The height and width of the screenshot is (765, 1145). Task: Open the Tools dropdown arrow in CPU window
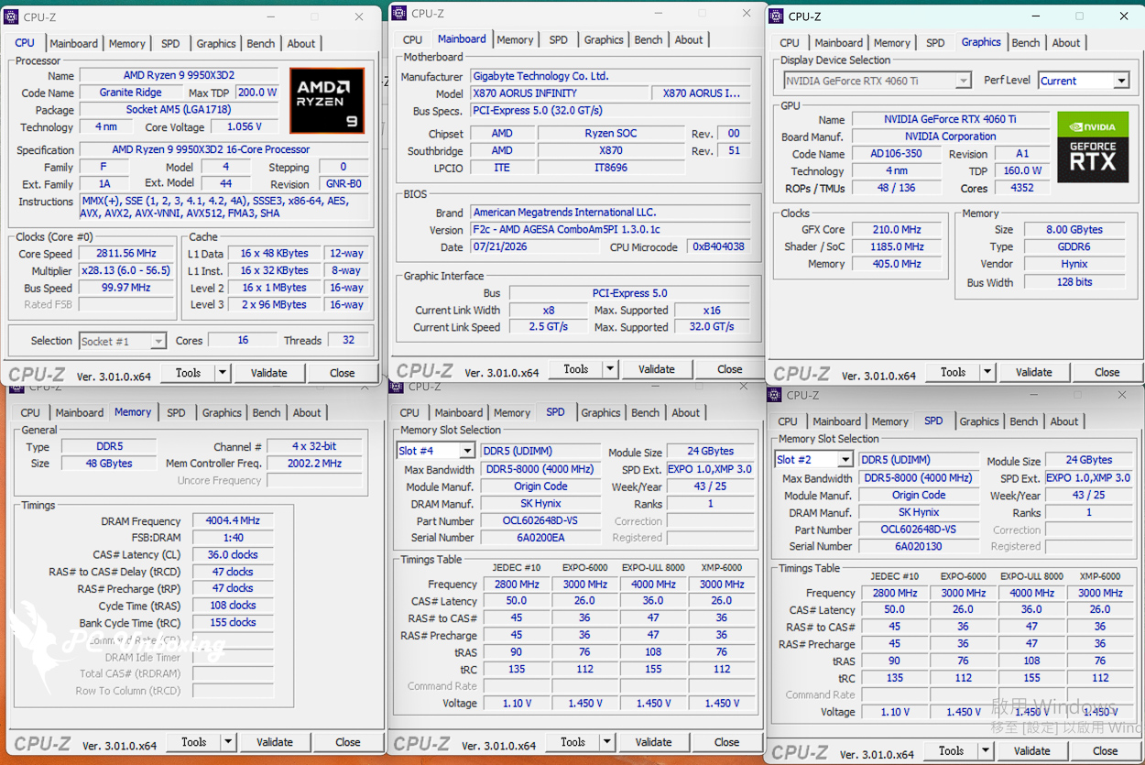(x=223, y=373)
